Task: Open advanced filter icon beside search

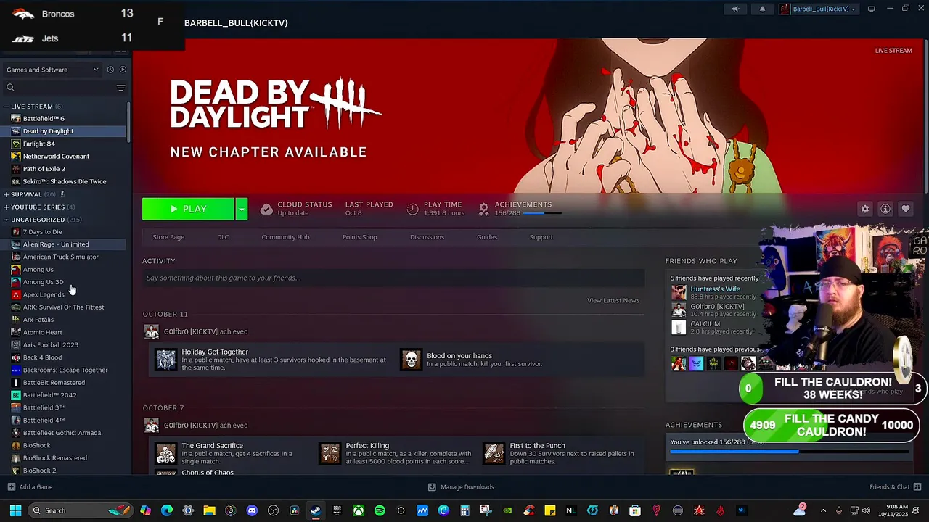Action: [120, 88]
